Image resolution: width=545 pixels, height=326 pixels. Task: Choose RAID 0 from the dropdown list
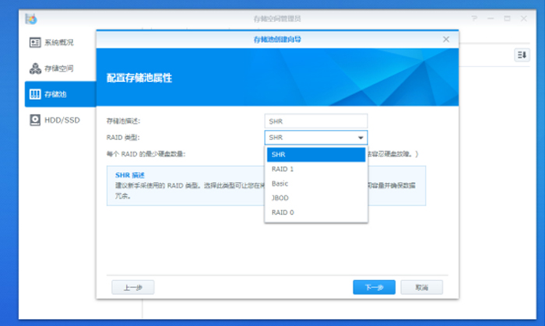pyautogui.click(x=316, y=212)
